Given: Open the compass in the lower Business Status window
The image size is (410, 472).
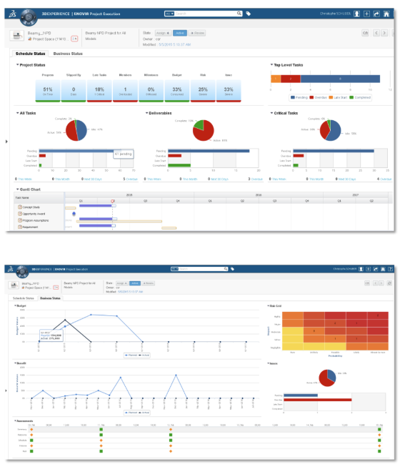Looking at the screenshot, I should [22, 272].
